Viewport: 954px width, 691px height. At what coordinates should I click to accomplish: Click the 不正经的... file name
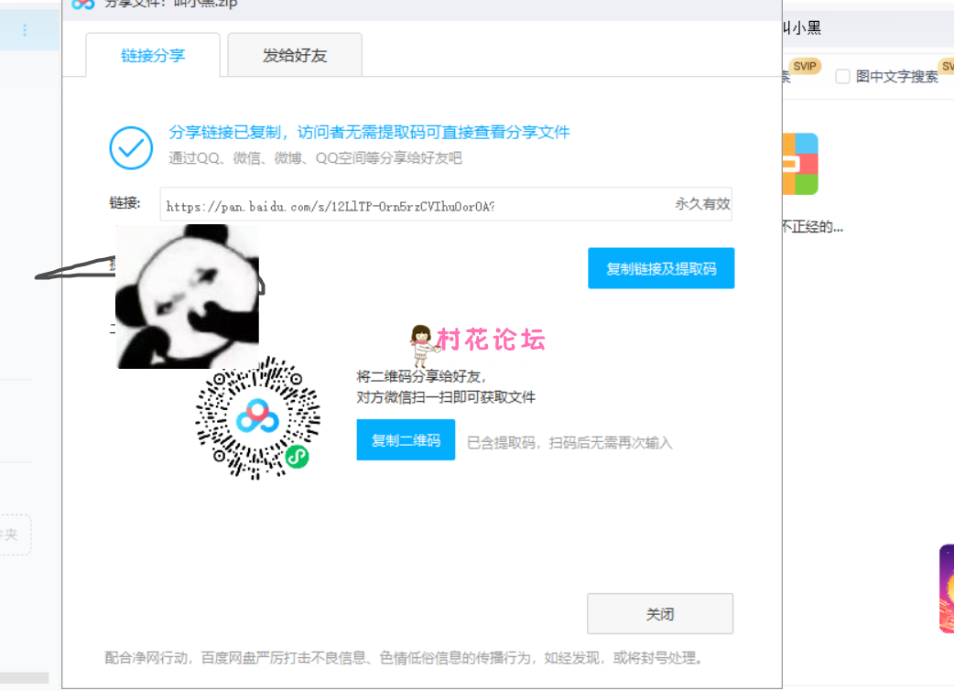[x=812, y=228]
